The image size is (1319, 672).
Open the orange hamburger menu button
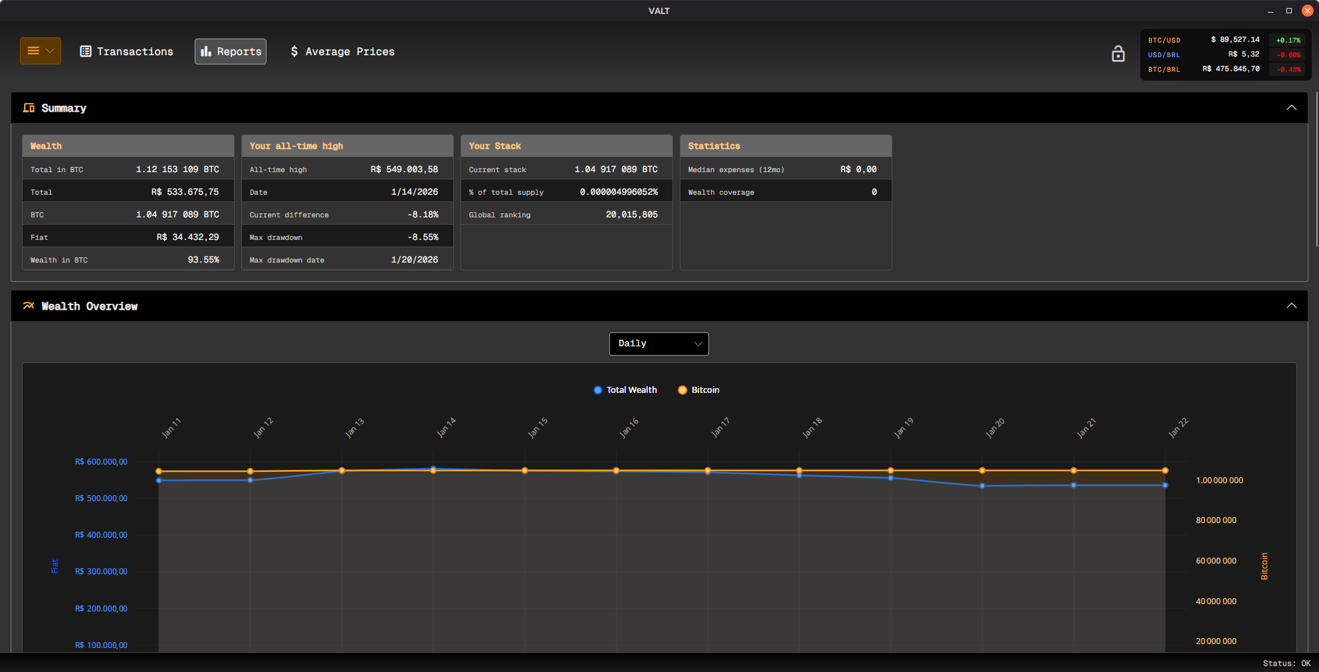(40, 51)
